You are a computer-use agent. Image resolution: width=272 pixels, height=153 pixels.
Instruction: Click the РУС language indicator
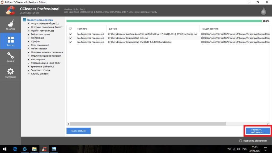(x=245, y=149)
